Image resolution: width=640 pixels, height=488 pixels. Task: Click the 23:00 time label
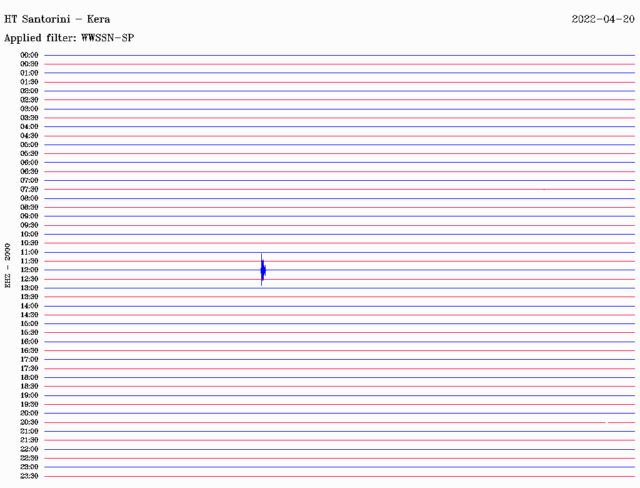point(29,467)
